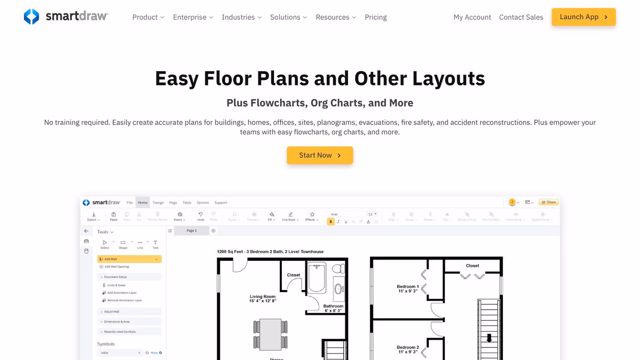Collapse the Document Setup section
640x360 pixels.
129,277
